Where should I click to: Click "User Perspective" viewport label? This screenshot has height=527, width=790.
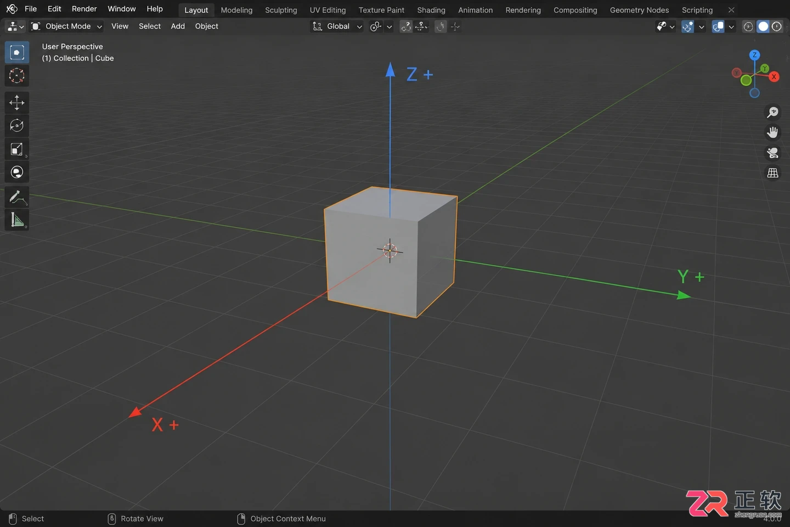(x=72, y=47)
